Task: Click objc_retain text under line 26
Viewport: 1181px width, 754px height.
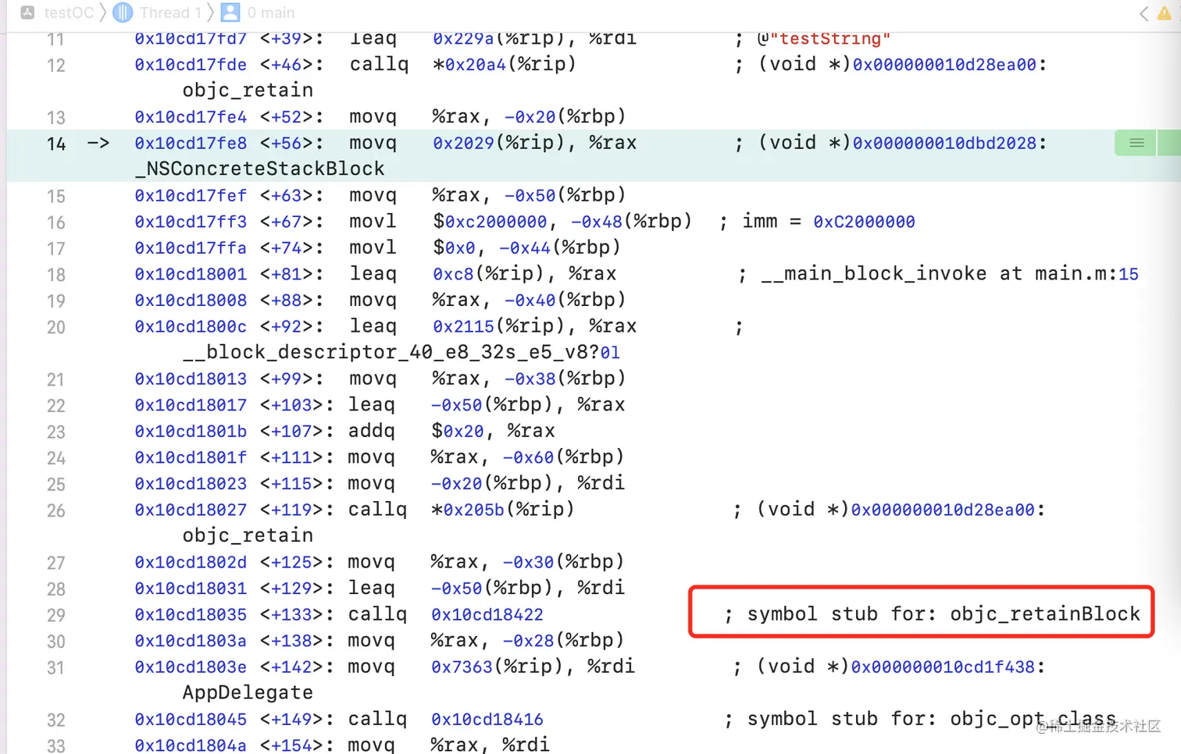Action: coord(248,535)
